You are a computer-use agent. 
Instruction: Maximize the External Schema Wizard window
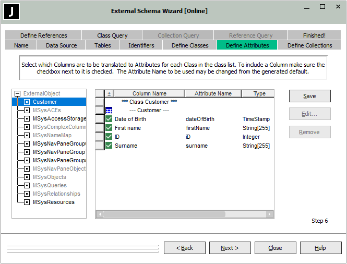tap(322, 7)
